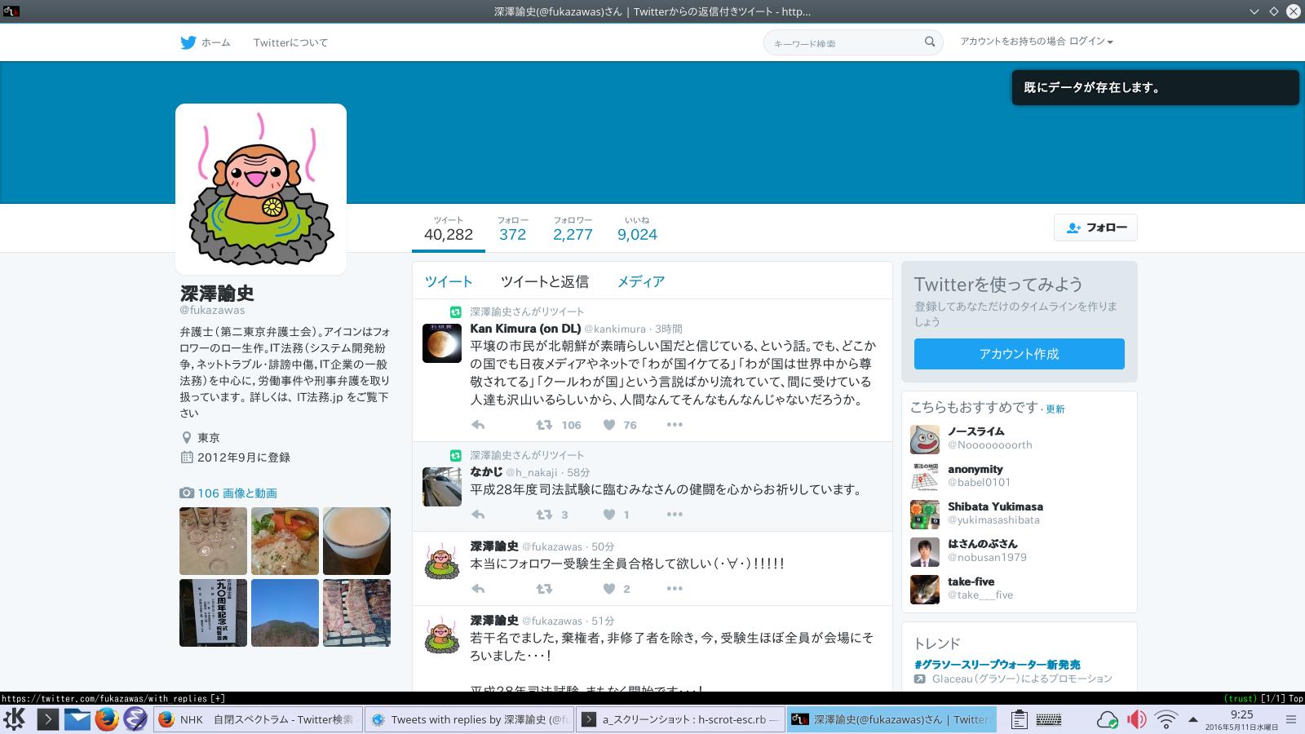The width and height of the screenshot is (1305, 734).
Task: Open the beer foam photo thumbnail
Action: 356,541
